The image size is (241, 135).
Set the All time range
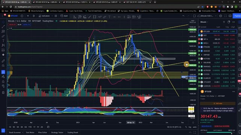pyautogui.click(x=42, y=127)
